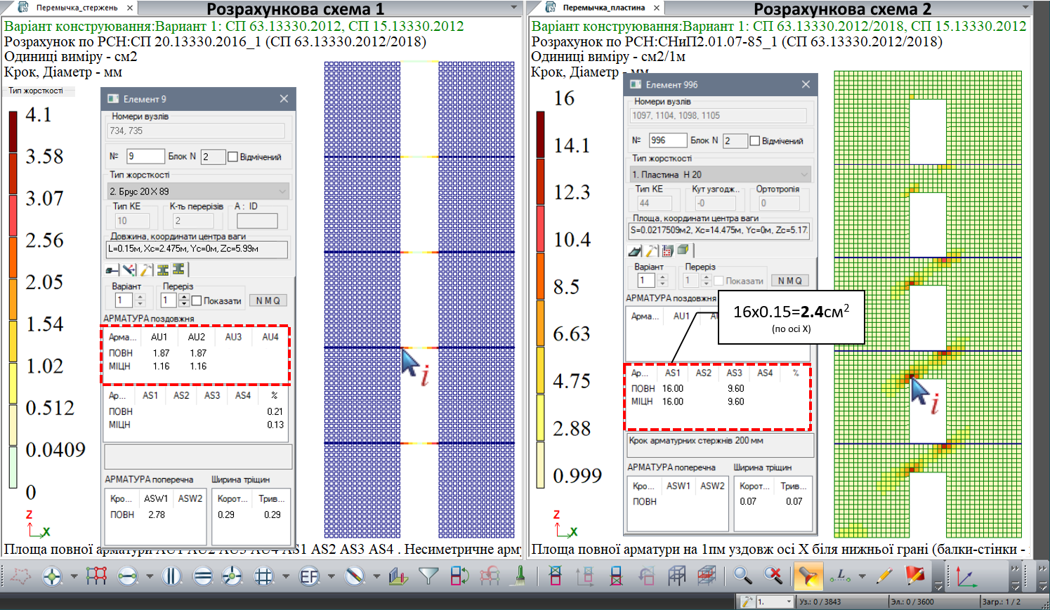Screen dimensions: 1050x610
Task: Switch to Перемычка_пластина tab
Action: (x=603, y=8)
